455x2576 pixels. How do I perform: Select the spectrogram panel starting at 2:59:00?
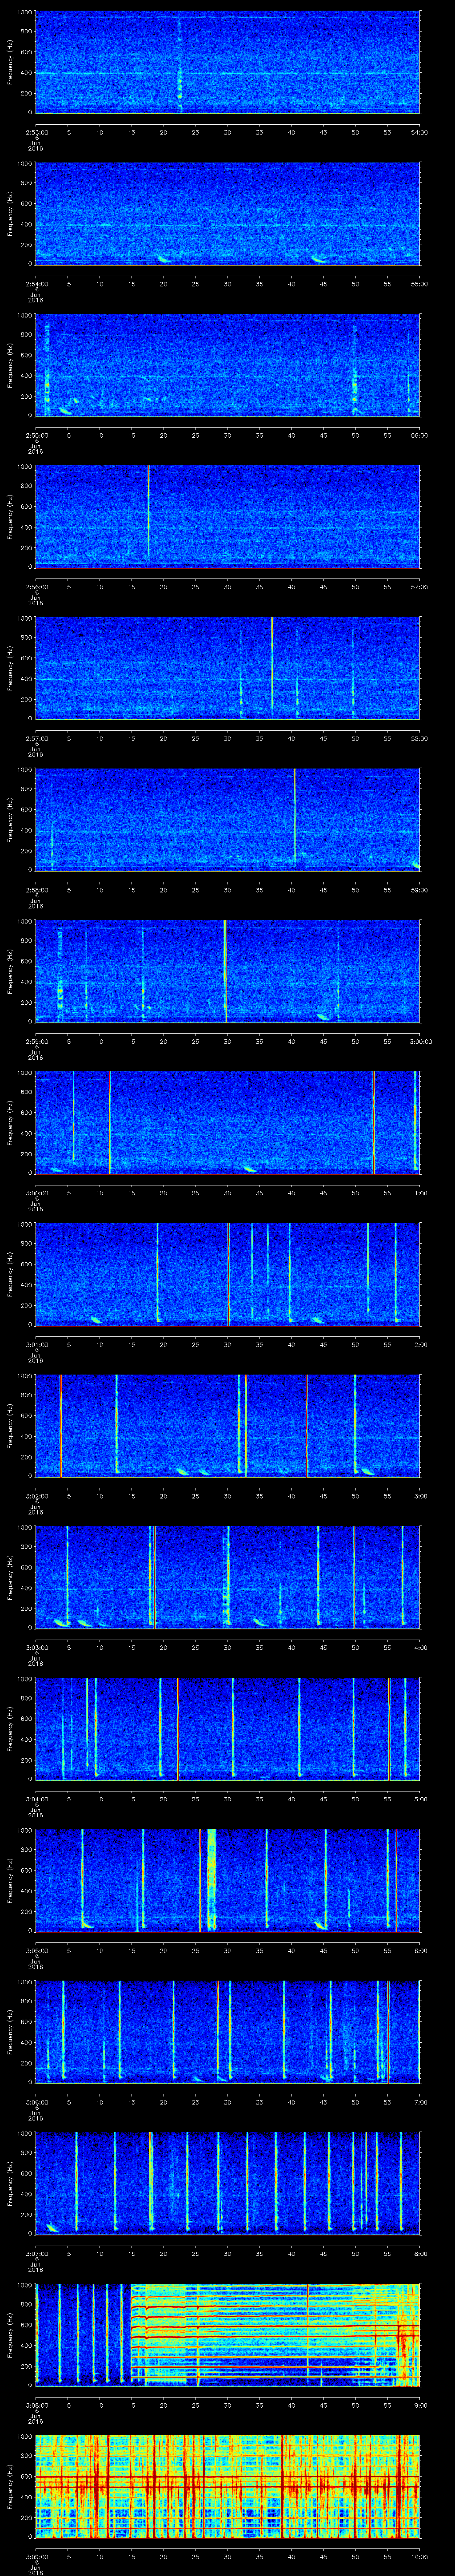tap(227, 972)
